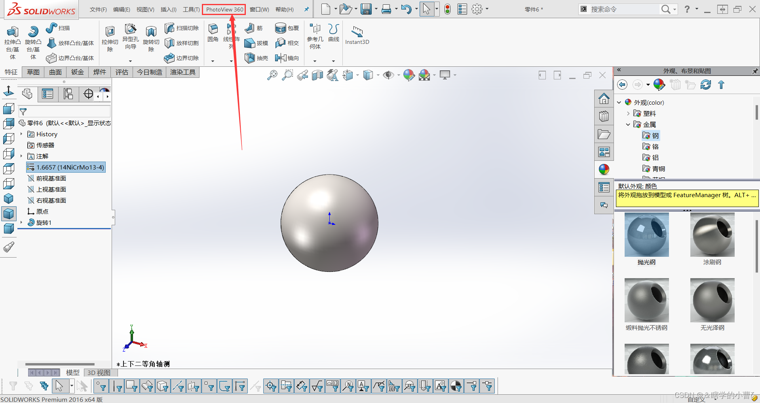
Task: Click the Save icon in the toolbar
Action: pos(366,9)
